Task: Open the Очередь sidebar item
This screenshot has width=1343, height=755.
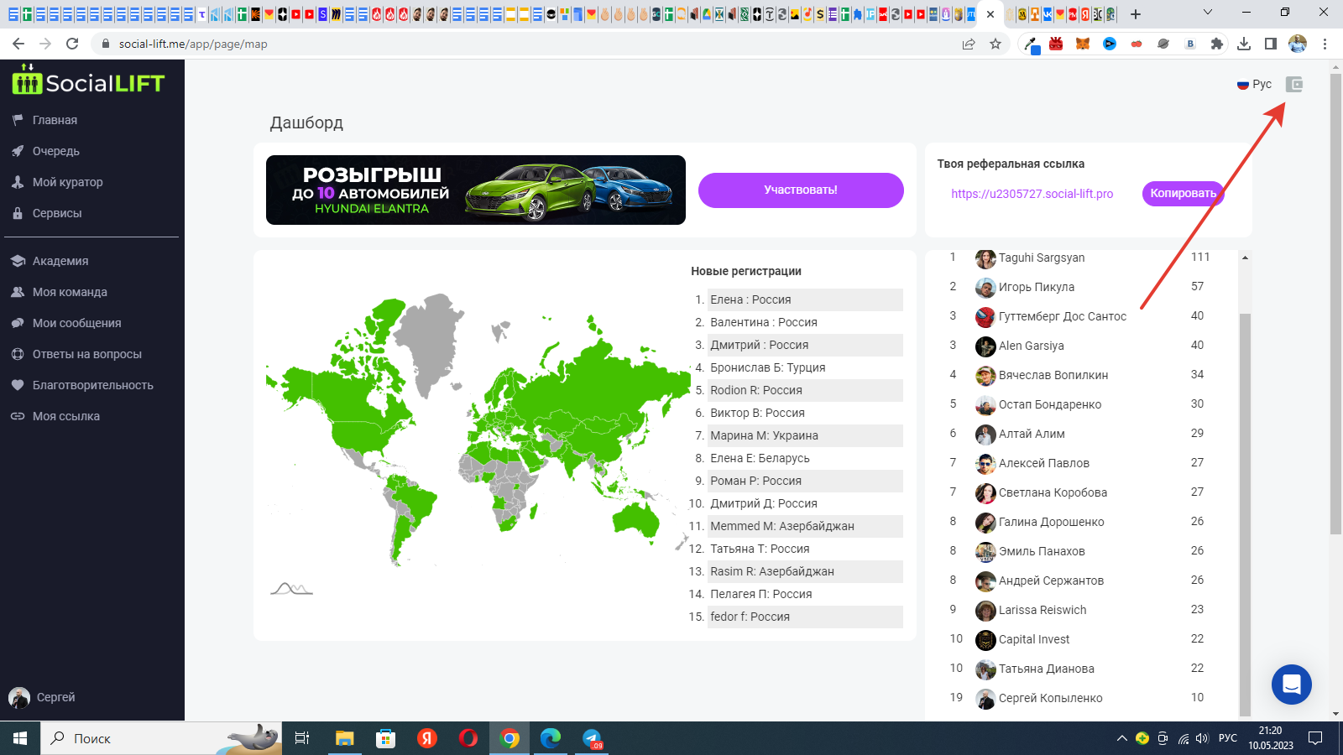Action: (x=55, y=151)
